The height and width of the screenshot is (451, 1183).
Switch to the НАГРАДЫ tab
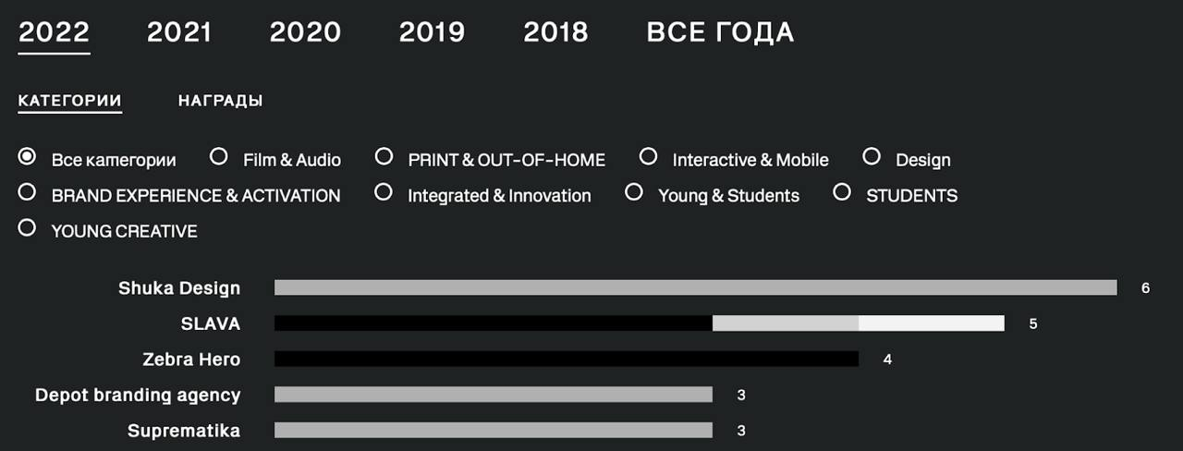tap(220, 101)
